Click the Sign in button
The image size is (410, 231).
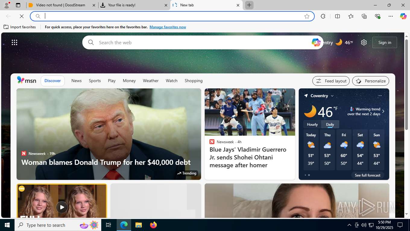pyautogui.click(x=385, y=42)
